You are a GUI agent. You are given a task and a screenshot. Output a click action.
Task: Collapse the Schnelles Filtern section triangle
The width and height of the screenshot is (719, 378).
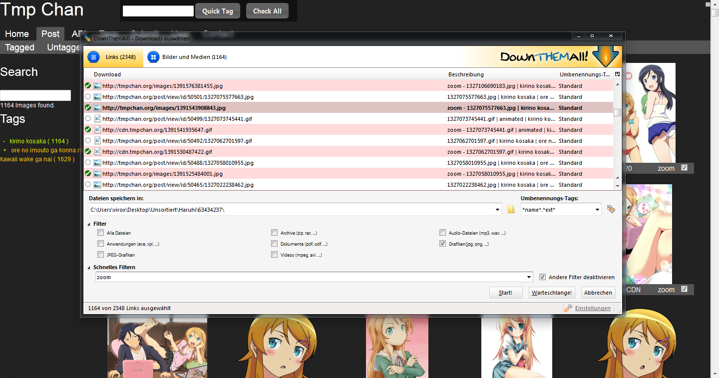pyautogui.click(x=89, y=268)
